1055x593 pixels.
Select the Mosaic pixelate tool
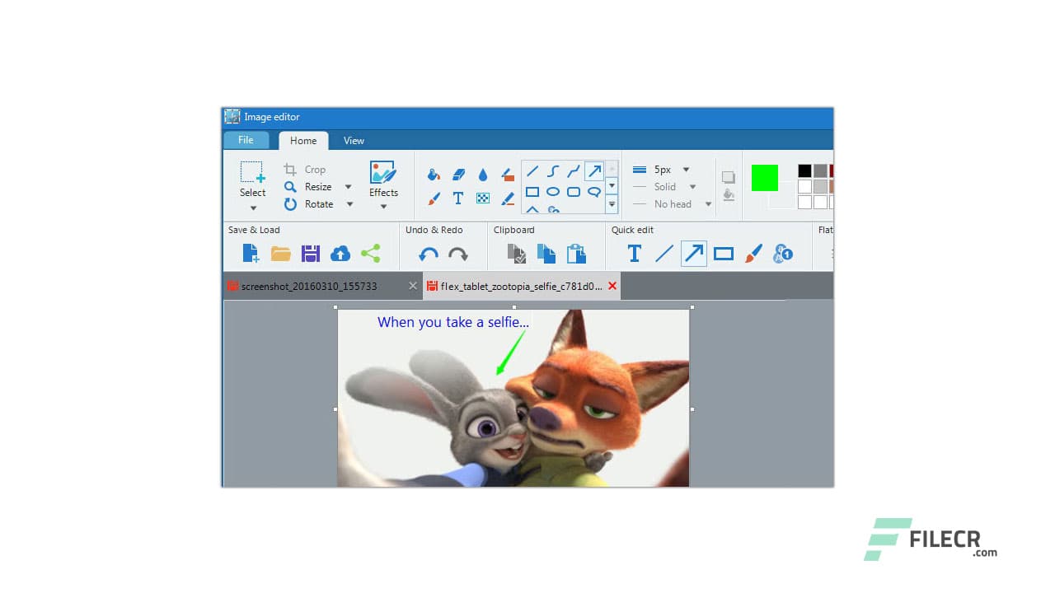pyautogui.click(x=482, y=198)
